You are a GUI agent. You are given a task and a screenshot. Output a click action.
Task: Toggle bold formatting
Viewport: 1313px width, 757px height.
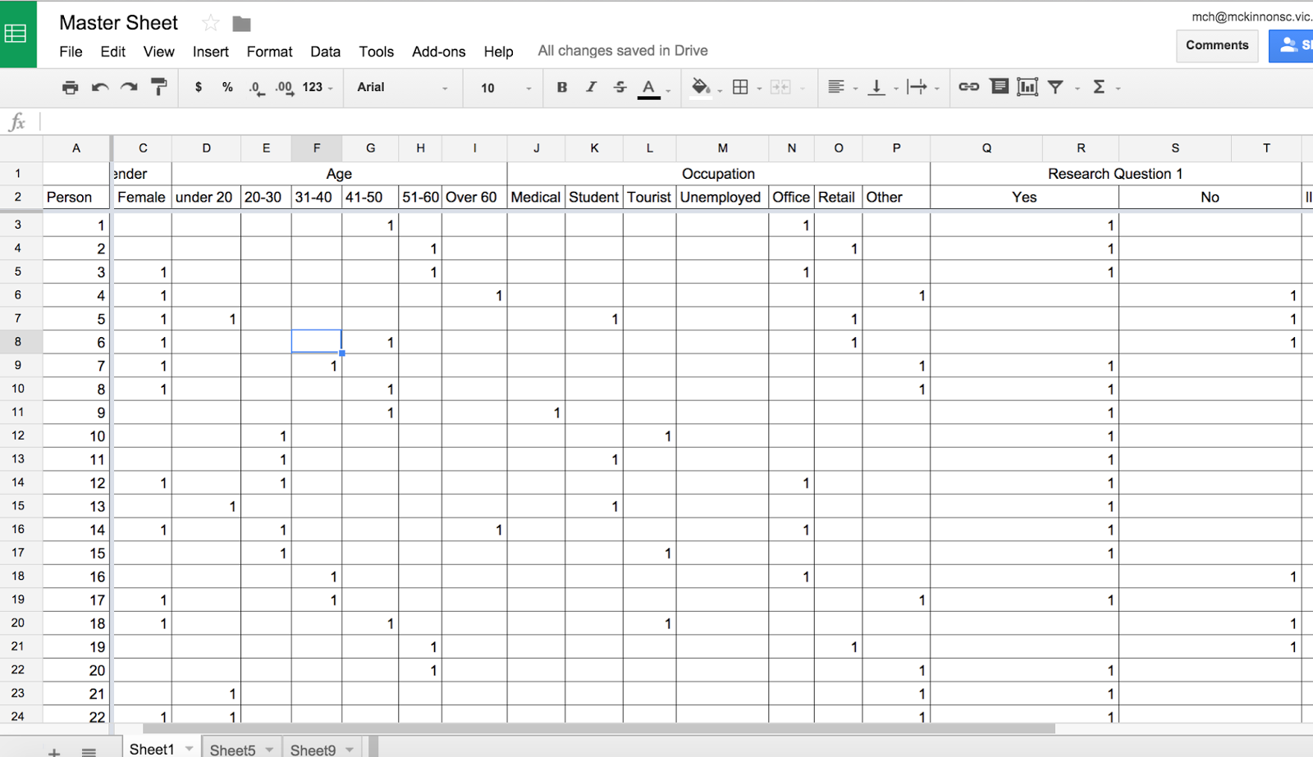click(561, 87)
